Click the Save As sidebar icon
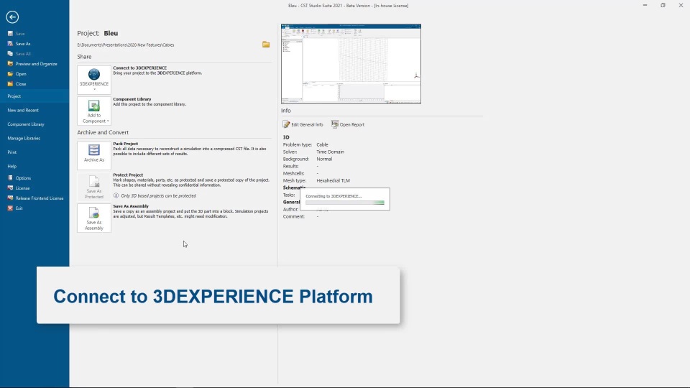The height and width of the screenshot is (388, 690). (10, 44)
